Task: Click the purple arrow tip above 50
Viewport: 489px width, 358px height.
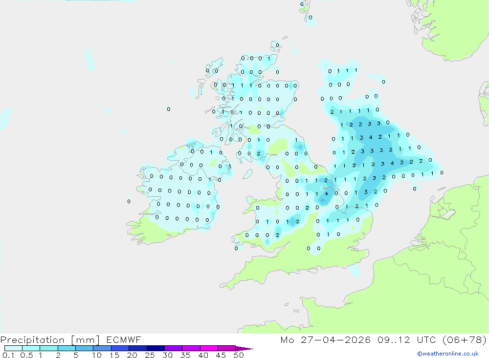Action: pyautogui.click(x=244, y=348)
